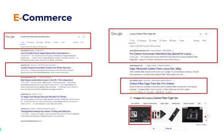
Task: Open the black carbon fiber tube image
Action: coord(174,115)
